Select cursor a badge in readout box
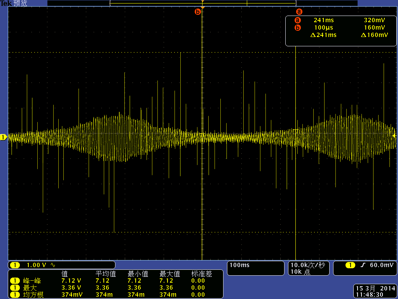The image size is (398, 299). click(x=297, y=20)
